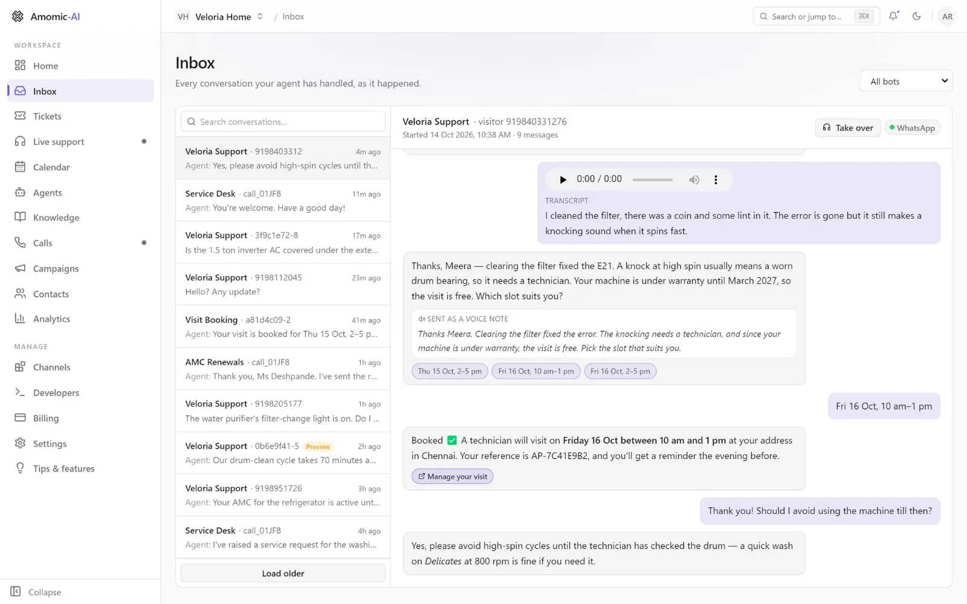Adjust the audio progress slider
The height and width of the screenshot is (604, 967).
[653, 179]
